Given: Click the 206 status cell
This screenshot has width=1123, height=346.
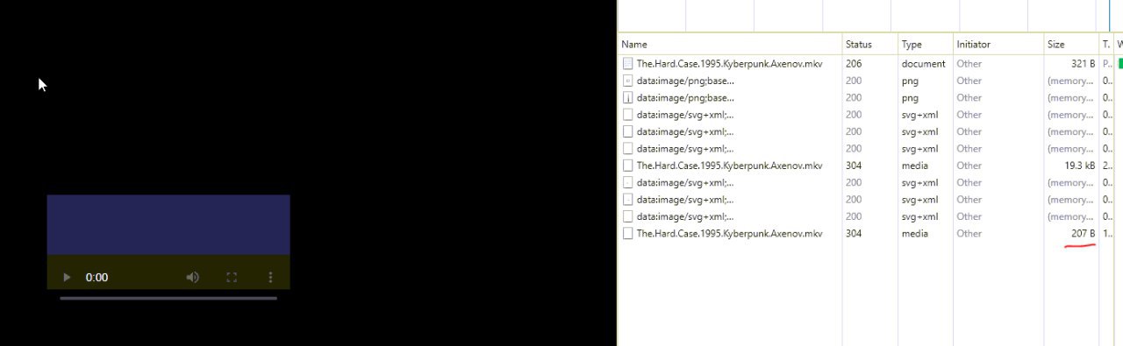Looking at the screenshot, I should (x=854, y=64).
